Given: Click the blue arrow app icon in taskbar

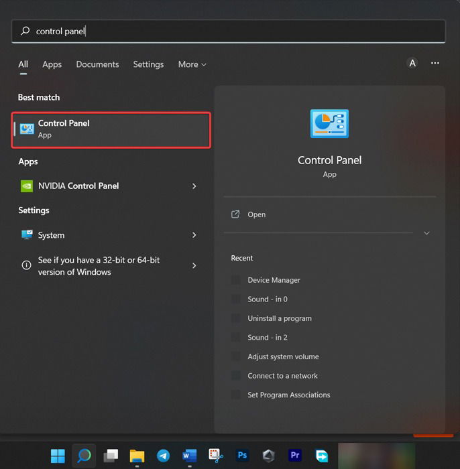Looking at the screenshot, I should coord(321,456).
